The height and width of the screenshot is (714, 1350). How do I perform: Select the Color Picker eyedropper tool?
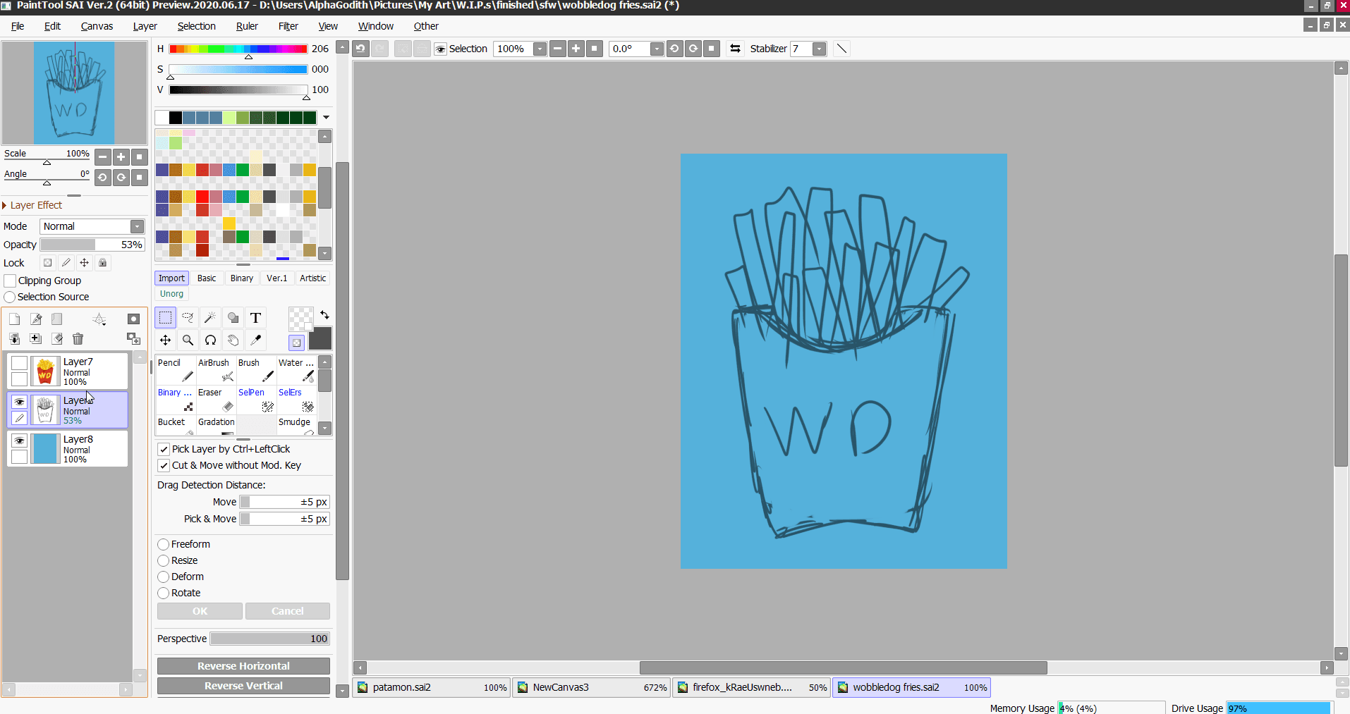pos(255,340)
